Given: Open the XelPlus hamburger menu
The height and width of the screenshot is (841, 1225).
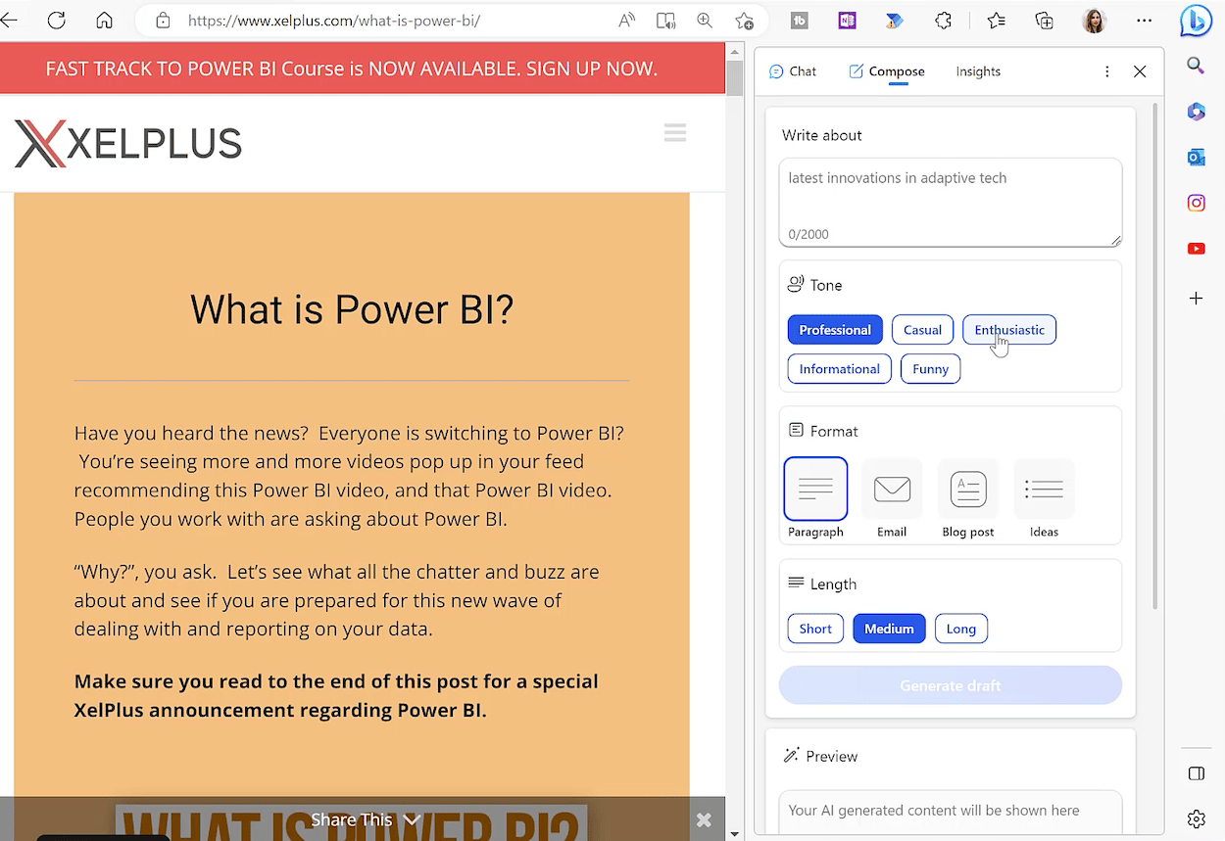Looking at the screenshot, I should (x=674, y=132).
